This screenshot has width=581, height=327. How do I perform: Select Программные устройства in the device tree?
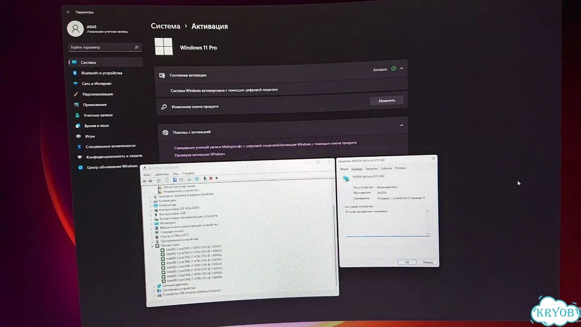click(179, 240)
